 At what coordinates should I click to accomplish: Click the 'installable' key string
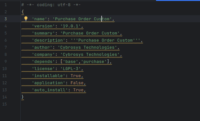click(49, 76)
